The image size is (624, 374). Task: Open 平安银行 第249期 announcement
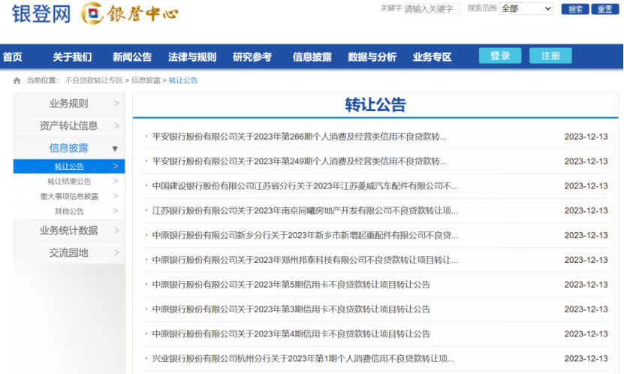tap(300, 161)
